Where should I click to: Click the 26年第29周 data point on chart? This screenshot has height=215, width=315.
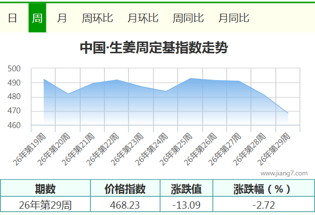[288, 113]
